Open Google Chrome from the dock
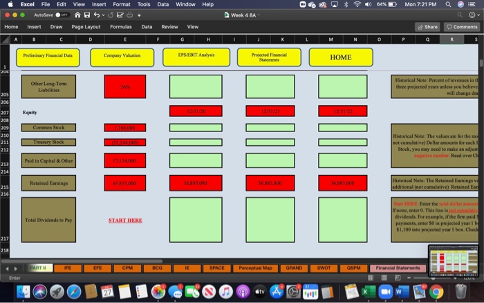This screenshot has width=484, height=303. (x=436, y=291)
